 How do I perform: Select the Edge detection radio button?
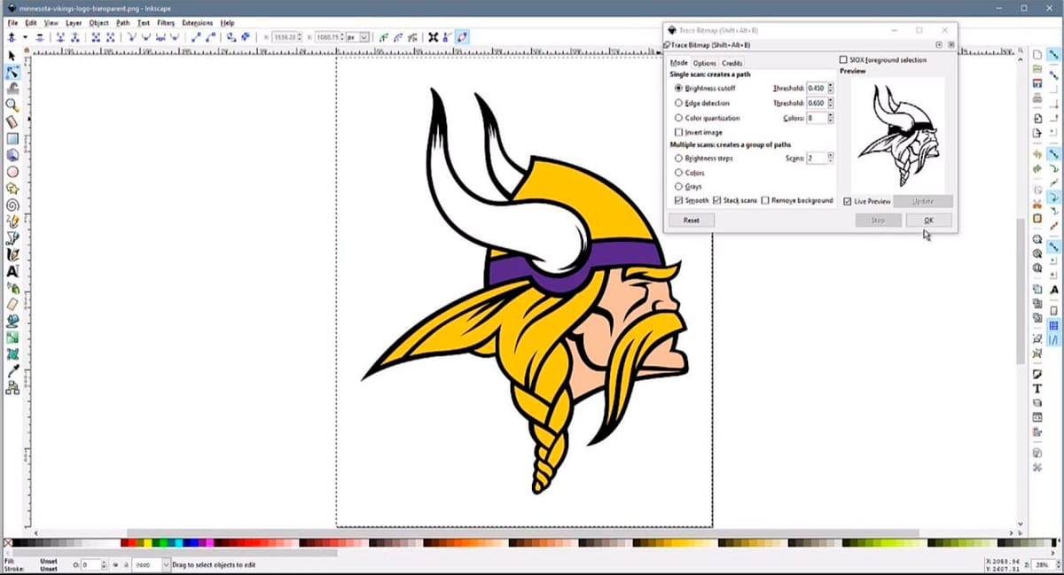click(x=678, y=104)
